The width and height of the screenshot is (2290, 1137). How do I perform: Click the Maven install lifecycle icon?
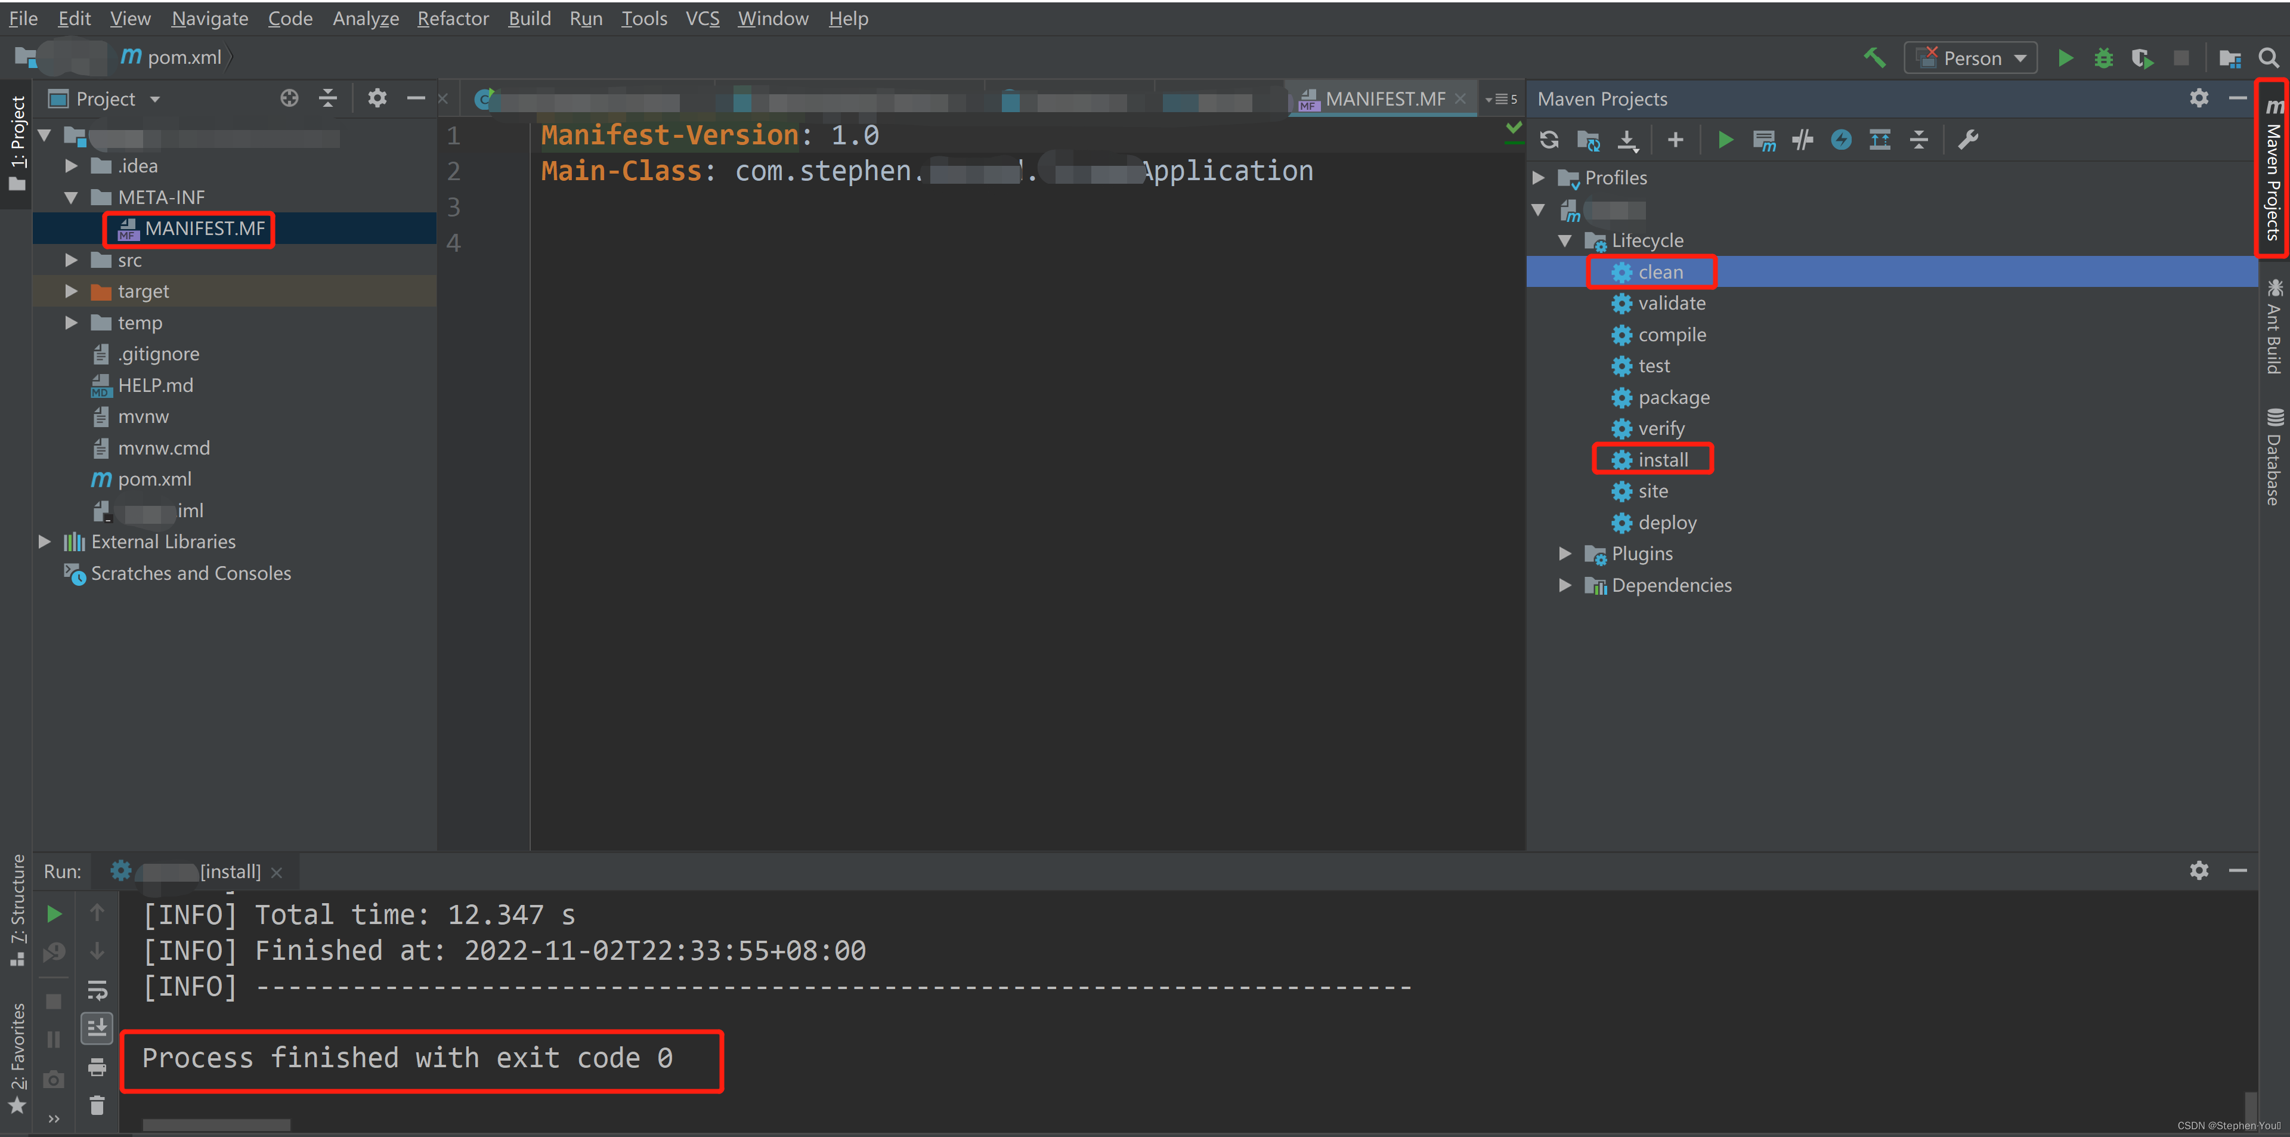(1626, 459)
